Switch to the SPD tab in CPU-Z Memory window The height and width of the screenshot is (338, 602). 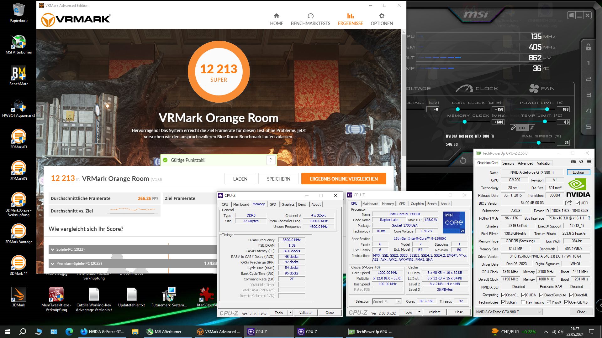point(273,204)
